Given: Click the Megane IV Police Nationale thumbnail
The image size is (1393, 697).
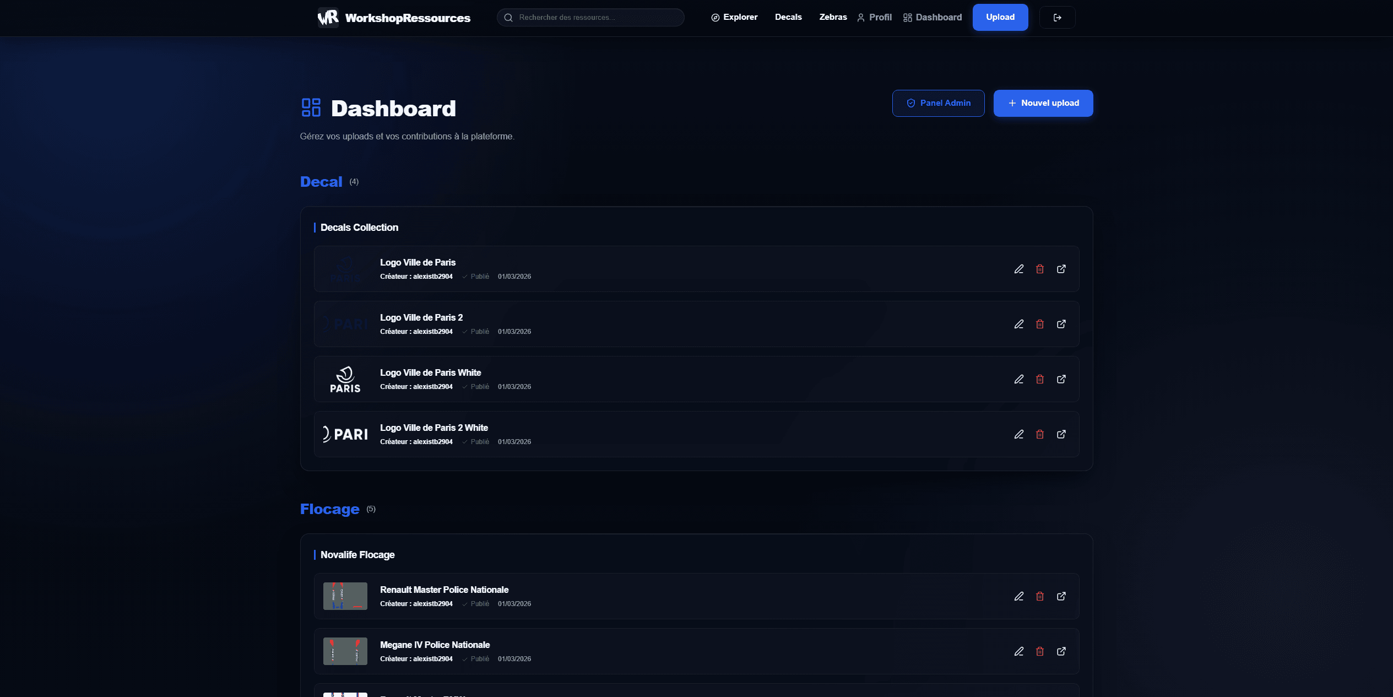Looking at the screenshot, I should tap(345, 651).
